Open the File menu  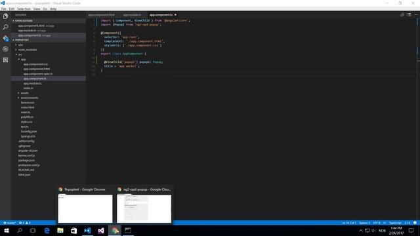pyautogui.click(x=4, y=9)
